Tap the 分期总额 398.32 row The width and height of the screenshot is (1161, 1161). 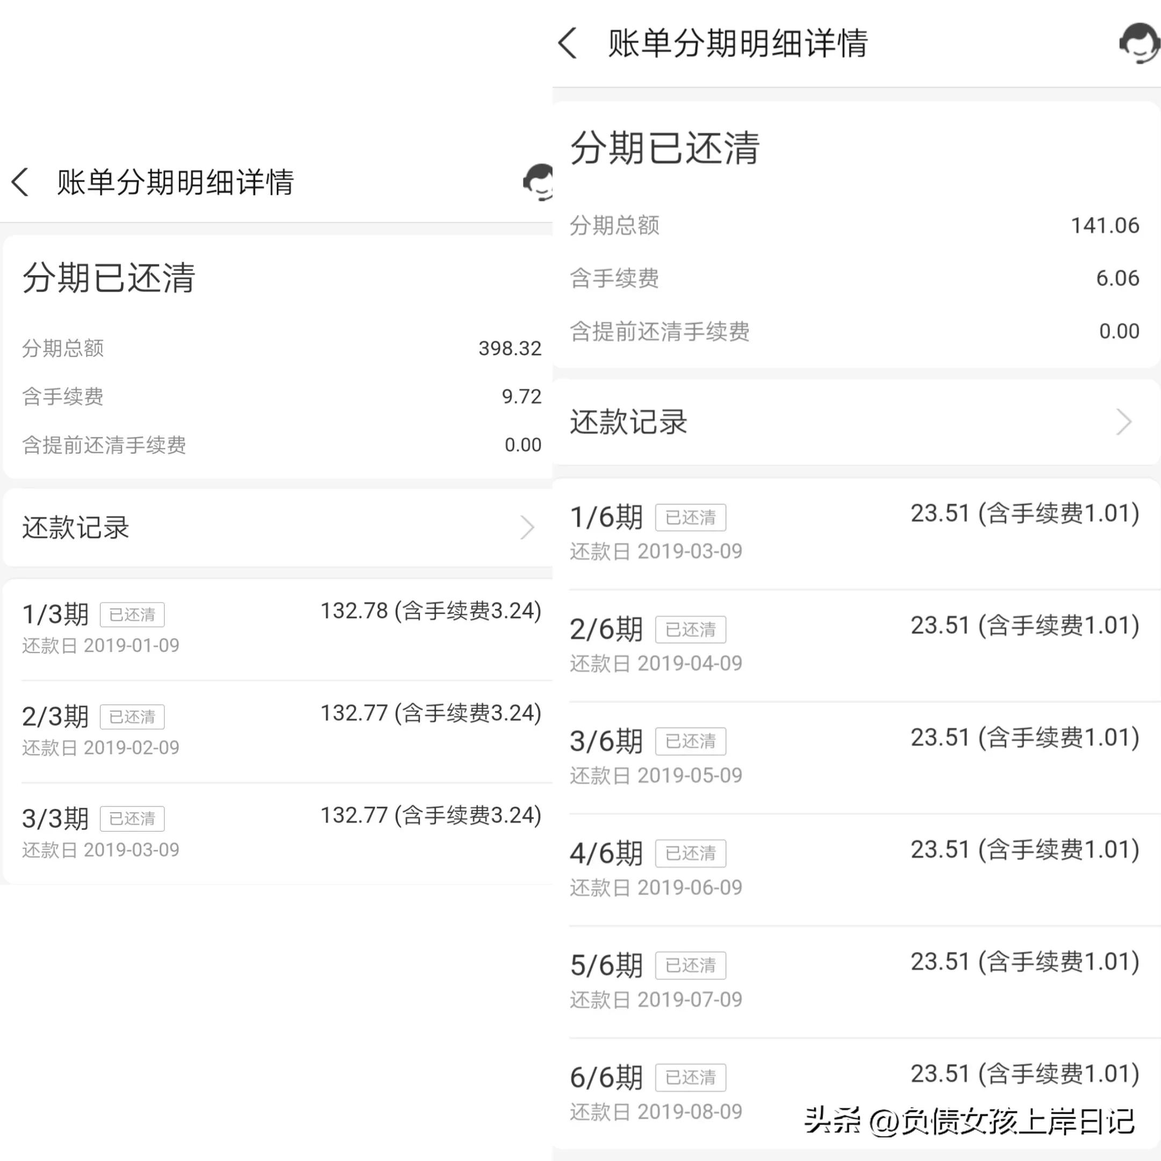click(276, 348)
